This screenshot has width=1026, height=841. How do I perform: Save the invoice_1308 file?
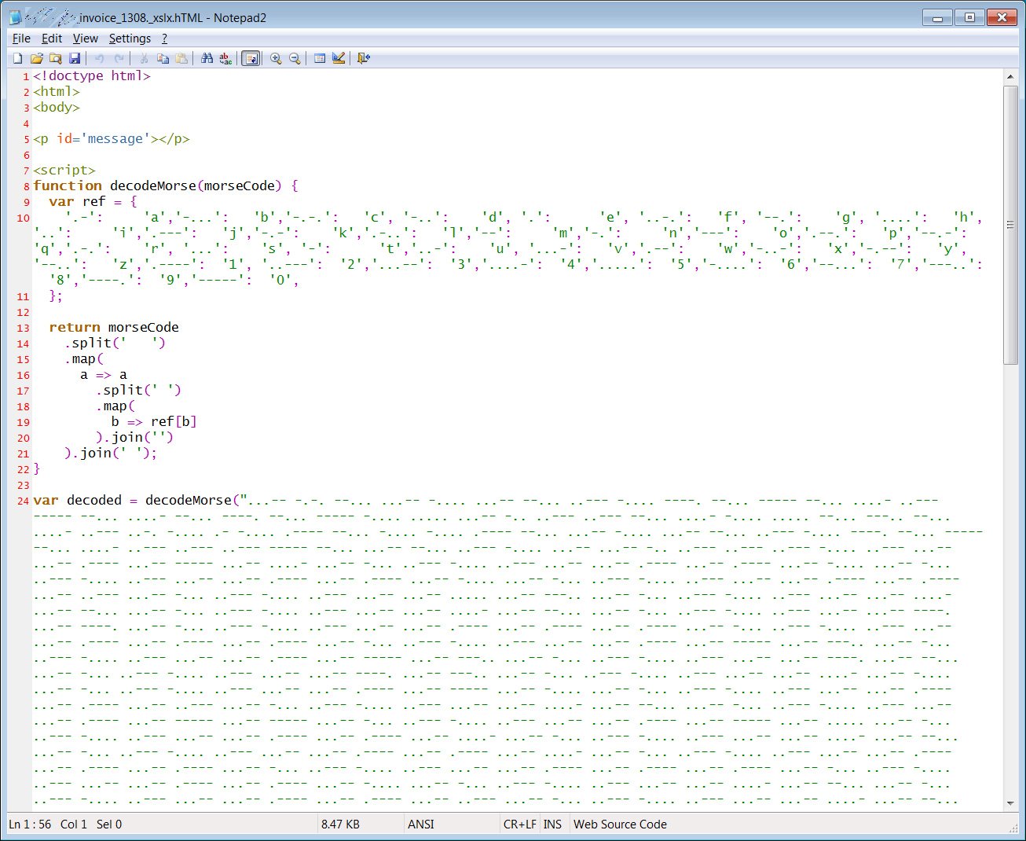coord(75,57)
